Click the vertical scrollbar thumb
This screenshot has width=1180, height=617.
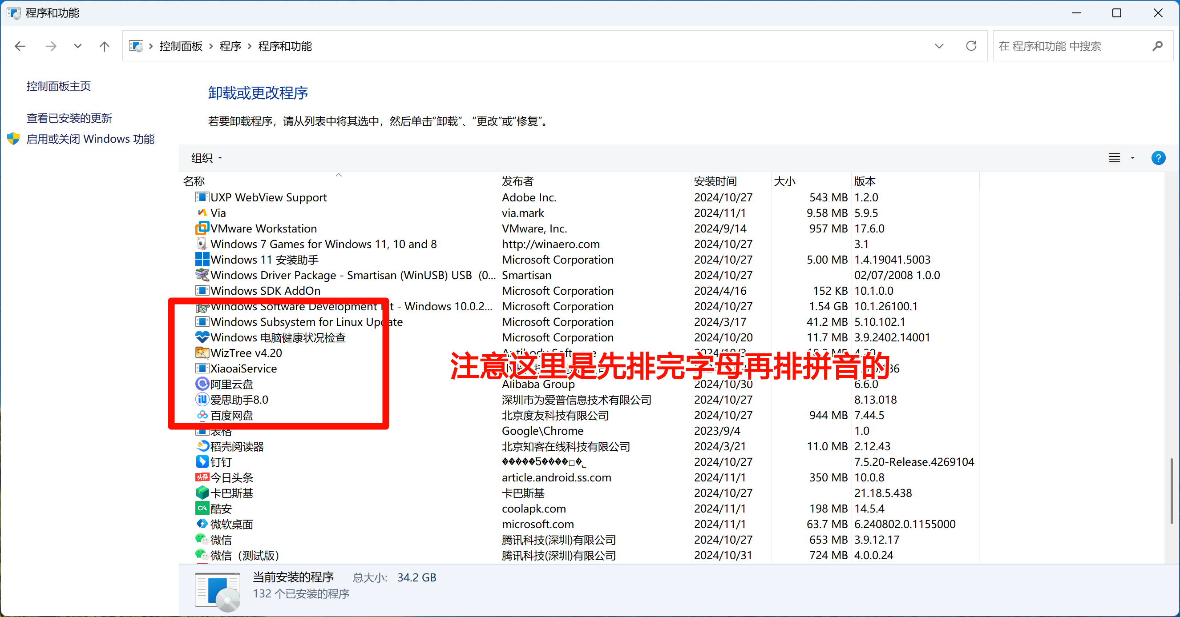coord(1171,491)
